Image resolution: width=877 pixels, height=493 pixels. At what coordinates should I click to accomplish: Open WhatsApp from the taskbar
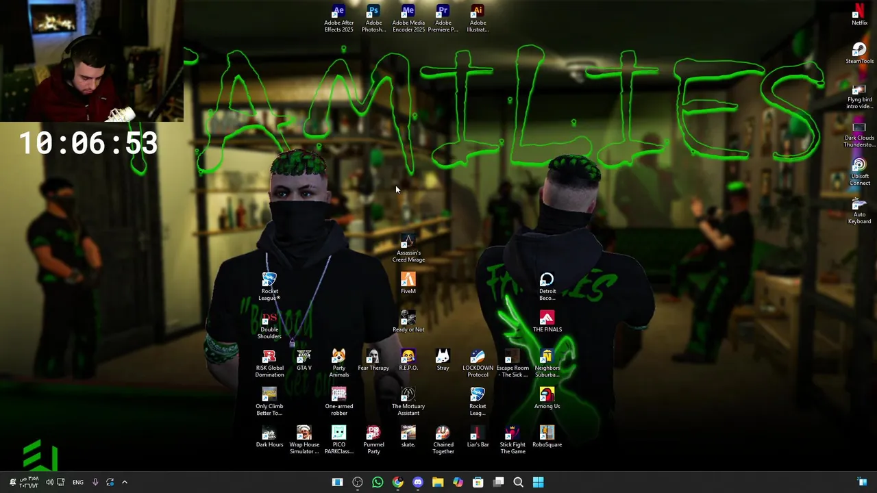(x=378, y=482)
